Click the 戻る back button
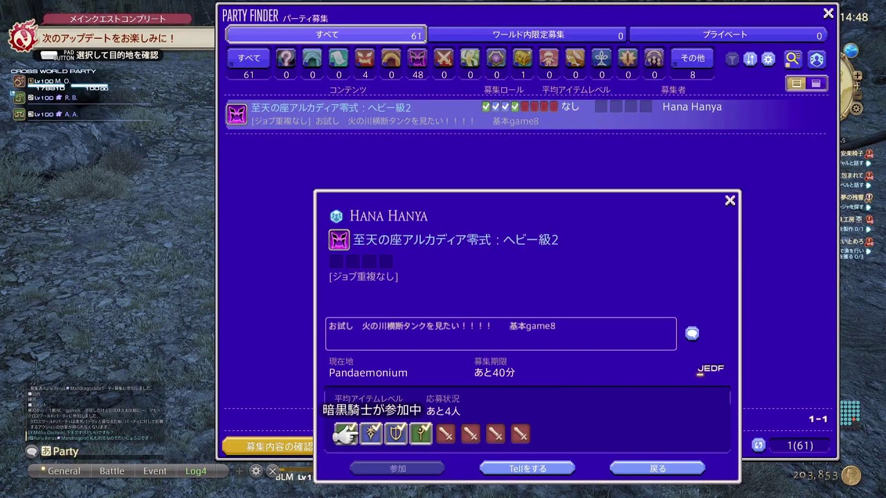The image size is (886, 498). [658, 468]
